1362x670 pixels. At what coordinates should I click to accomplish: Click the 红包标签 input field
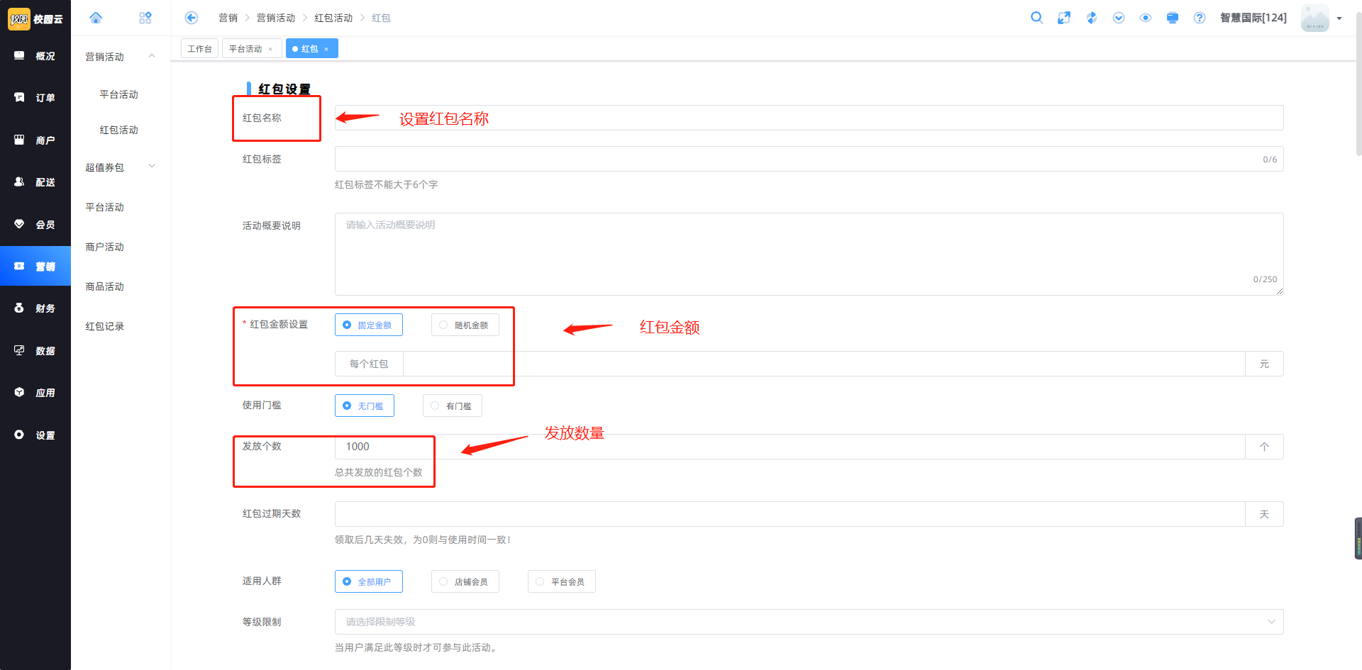coord(794,159)
